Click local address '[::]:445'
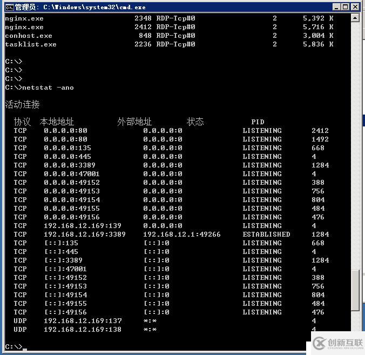 tap(61, 252)
